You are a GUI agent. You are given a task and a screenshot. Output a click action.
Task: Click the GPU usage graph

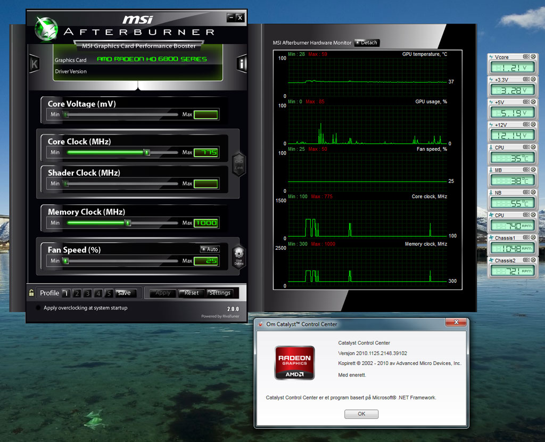click(367, 125)
